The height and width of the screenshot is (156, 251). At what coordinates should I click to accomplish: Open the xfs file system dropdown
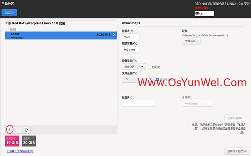tap(138, 79)
